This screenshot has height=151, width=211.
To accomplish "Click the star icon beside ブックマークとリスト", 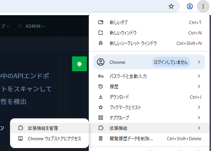I will click(x=101, y=107).
